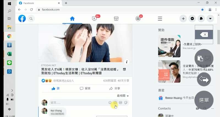
Task: Click the plus Create button
Action: (183, 19)
